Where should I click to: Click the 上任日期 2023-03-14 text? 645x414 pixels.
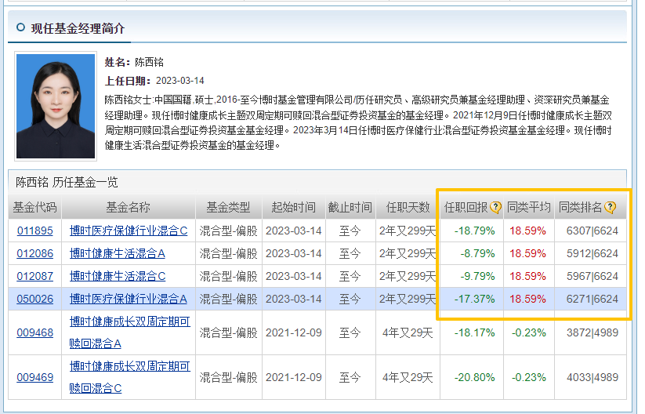(154, 81)
